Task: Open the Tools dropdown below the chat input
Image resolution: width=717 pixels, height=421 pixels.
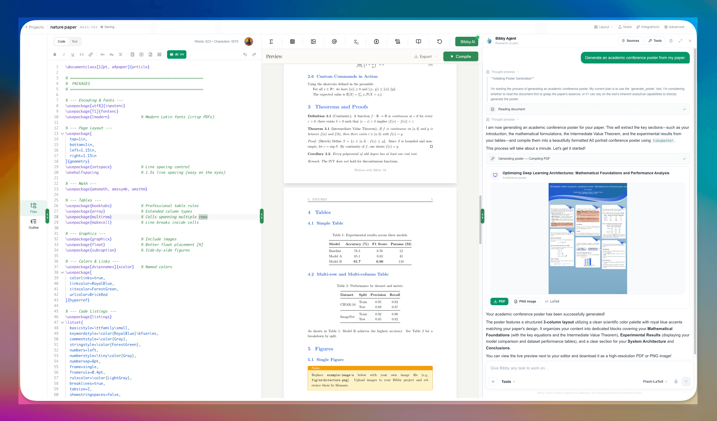Action: [x=508, y=381]
